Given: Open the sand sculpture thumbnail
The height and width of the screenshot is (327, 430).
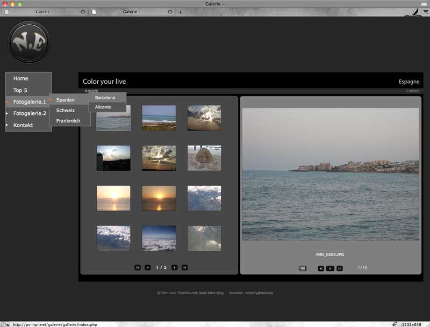Looking at the screenshot, I should point(204,158).
